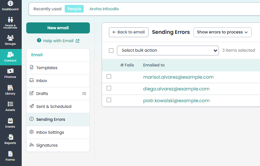The image size is (260, 166).
Task: Click the 3 items selected label
Action: click(x=238, y=50)
